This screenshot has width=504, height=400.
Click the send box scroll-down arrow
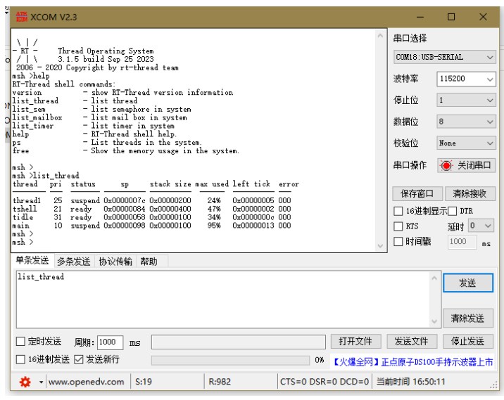pyautogui.click(x=434, y=321)
